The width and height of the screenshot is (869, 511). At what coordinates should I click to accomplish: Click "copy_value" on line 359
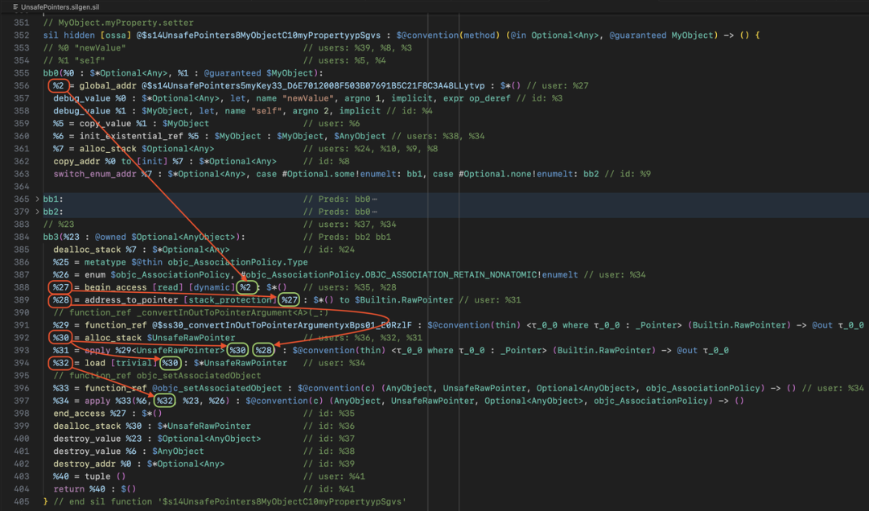(105, 124)
